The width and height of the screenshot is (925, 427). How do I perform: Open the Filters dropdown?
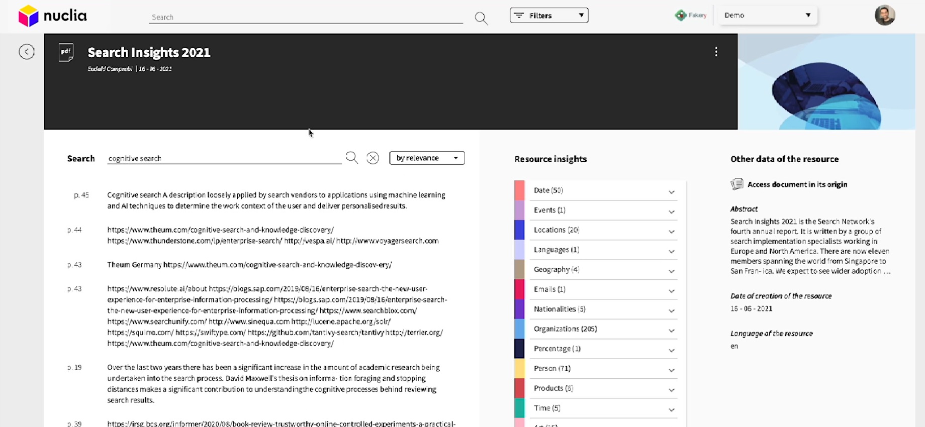coord(549,15)
